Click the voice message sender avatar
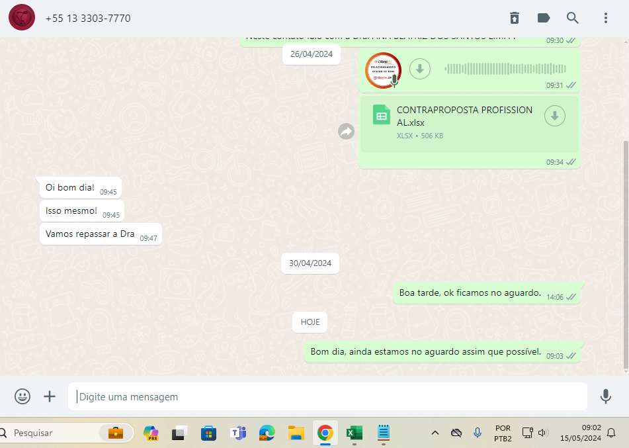Image resolution: width=629 pixels, height=448 pixels. click(383, 70)
